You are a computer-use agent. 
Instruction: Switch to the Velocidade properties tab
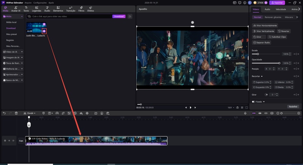[x=281, y=9]
